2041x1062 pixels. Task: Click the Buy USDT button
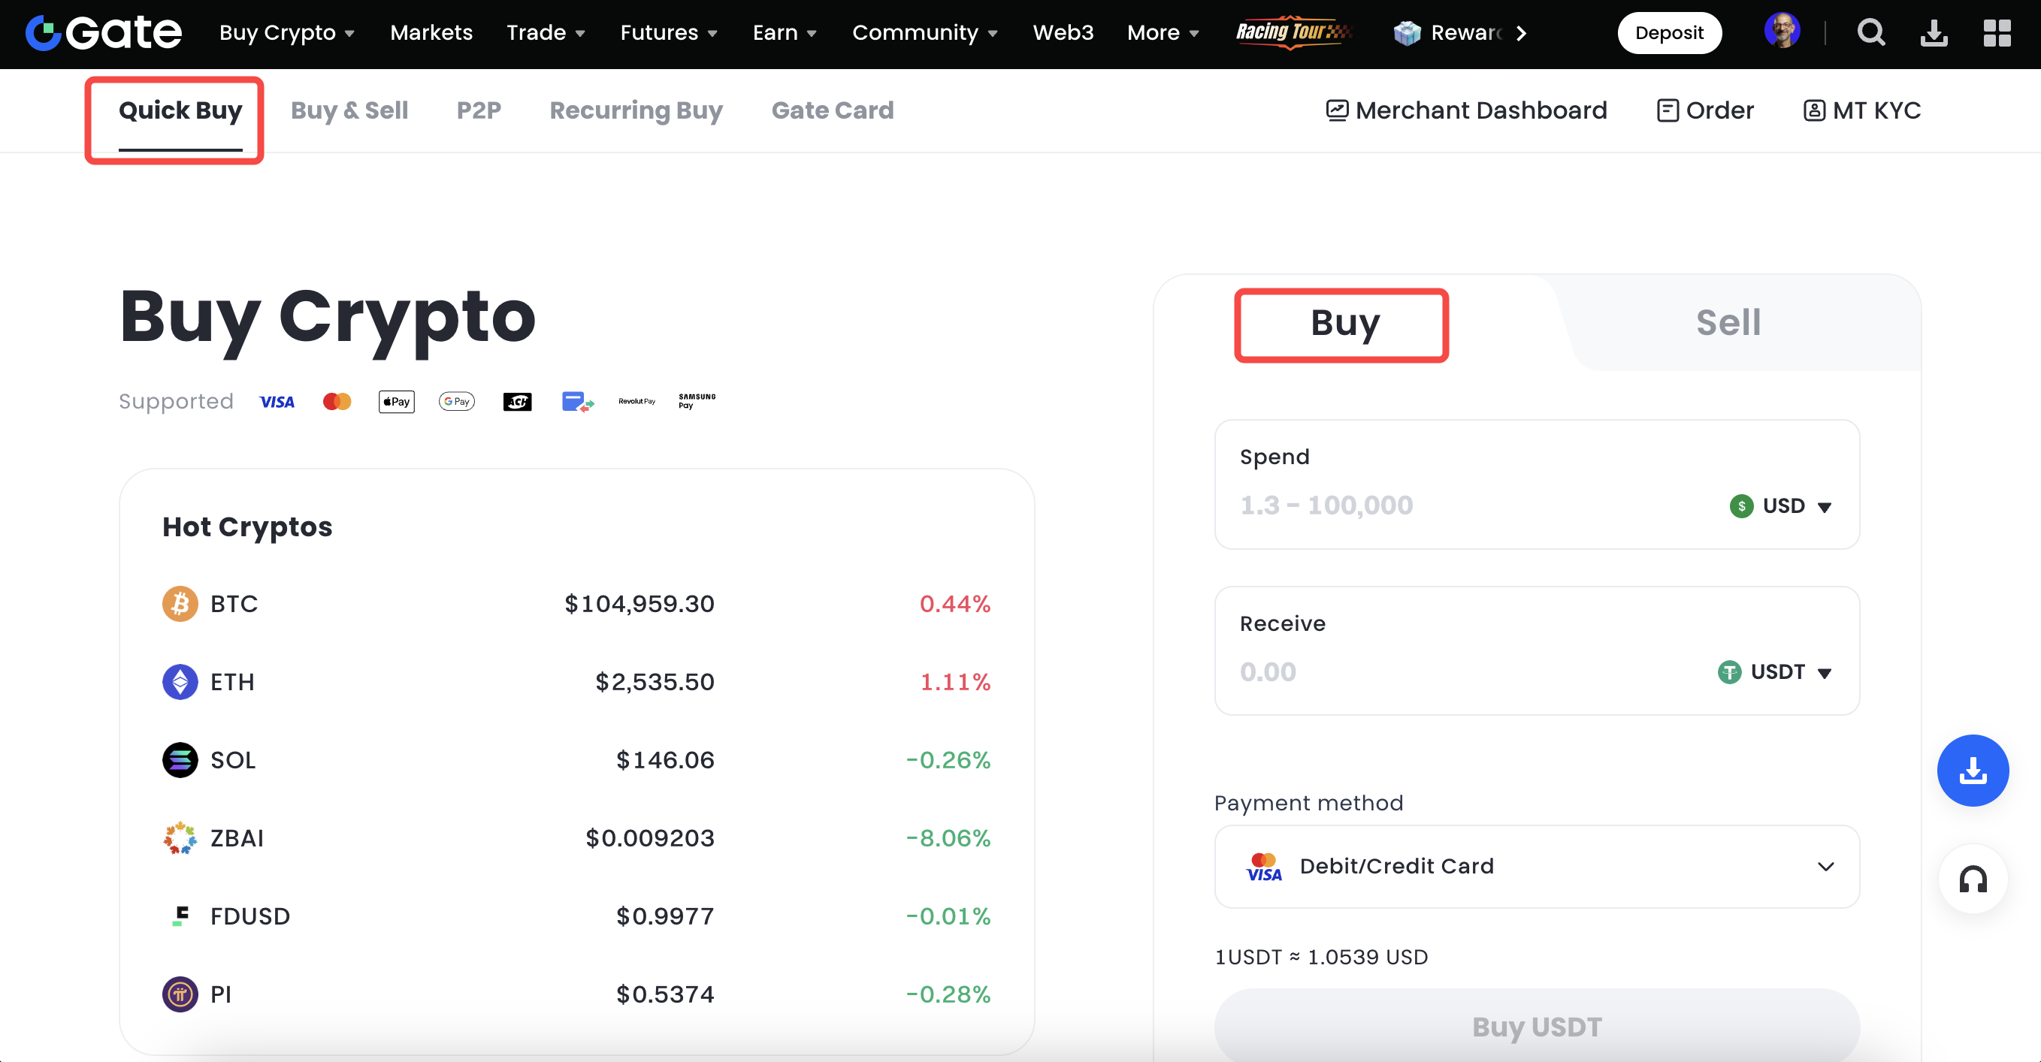(1536, 1027)
